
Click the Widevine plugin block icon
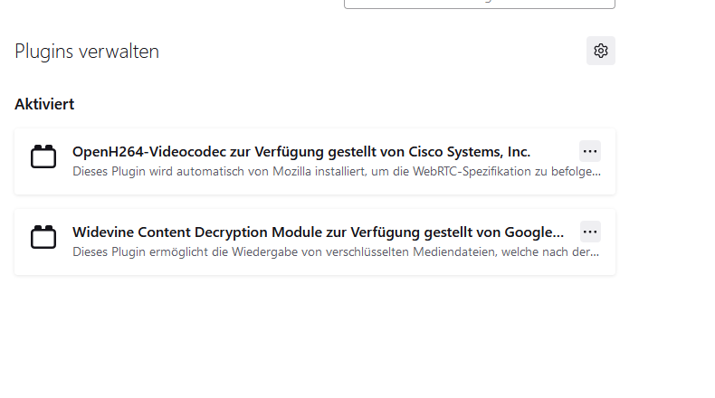(x=43, y=238)
